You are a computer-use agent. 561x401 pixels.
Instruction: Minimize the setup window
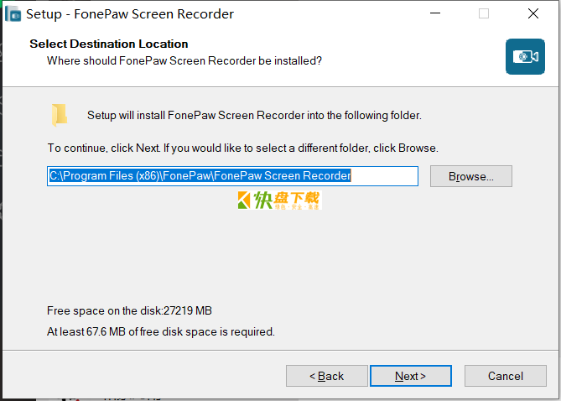435,13
